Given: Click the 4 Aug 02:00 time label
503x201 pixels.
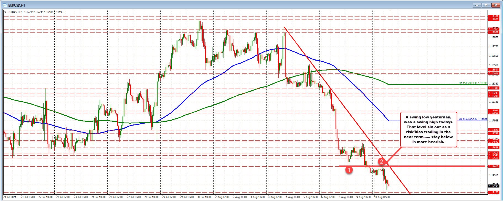Looking at the screenshot, I should point(275,197).
